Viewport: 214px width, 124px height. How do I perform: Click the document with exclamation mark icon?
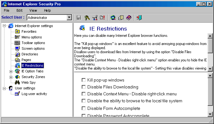point(102,18)
